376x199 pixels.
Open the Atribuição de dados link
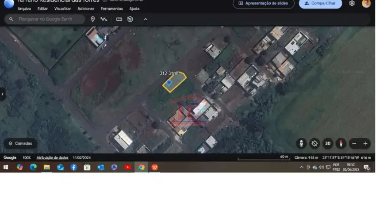point(52,157)
